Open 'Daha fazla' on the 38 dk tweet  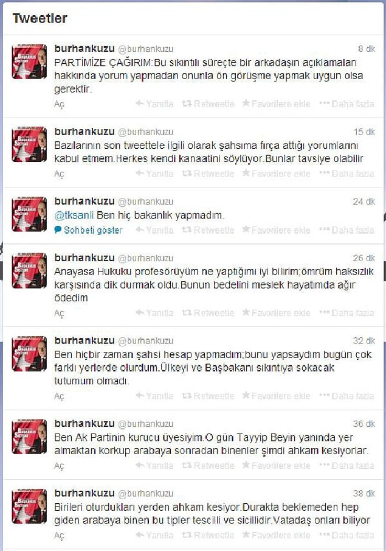346,535
